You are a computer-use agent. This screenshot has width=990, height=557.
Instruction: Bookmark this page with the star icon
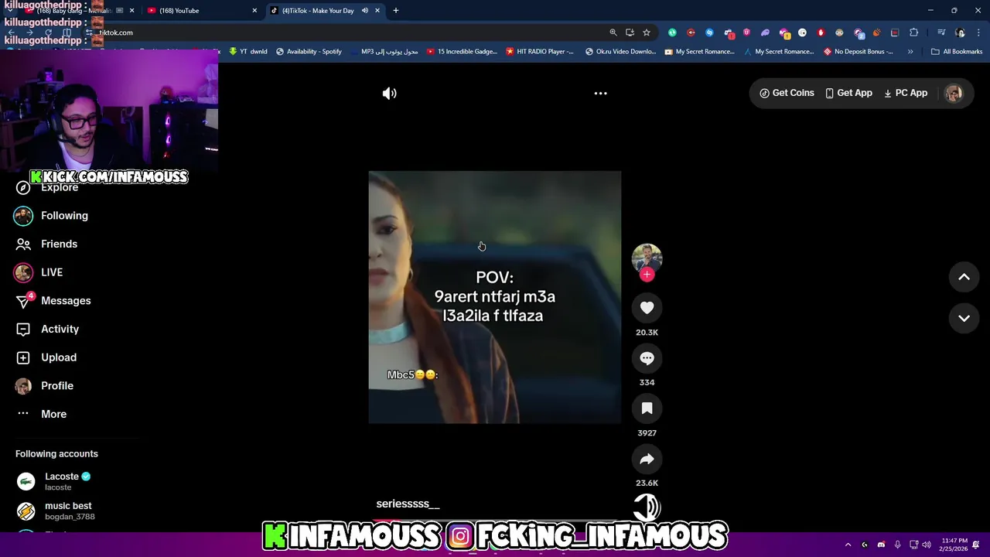coord(647,32)
